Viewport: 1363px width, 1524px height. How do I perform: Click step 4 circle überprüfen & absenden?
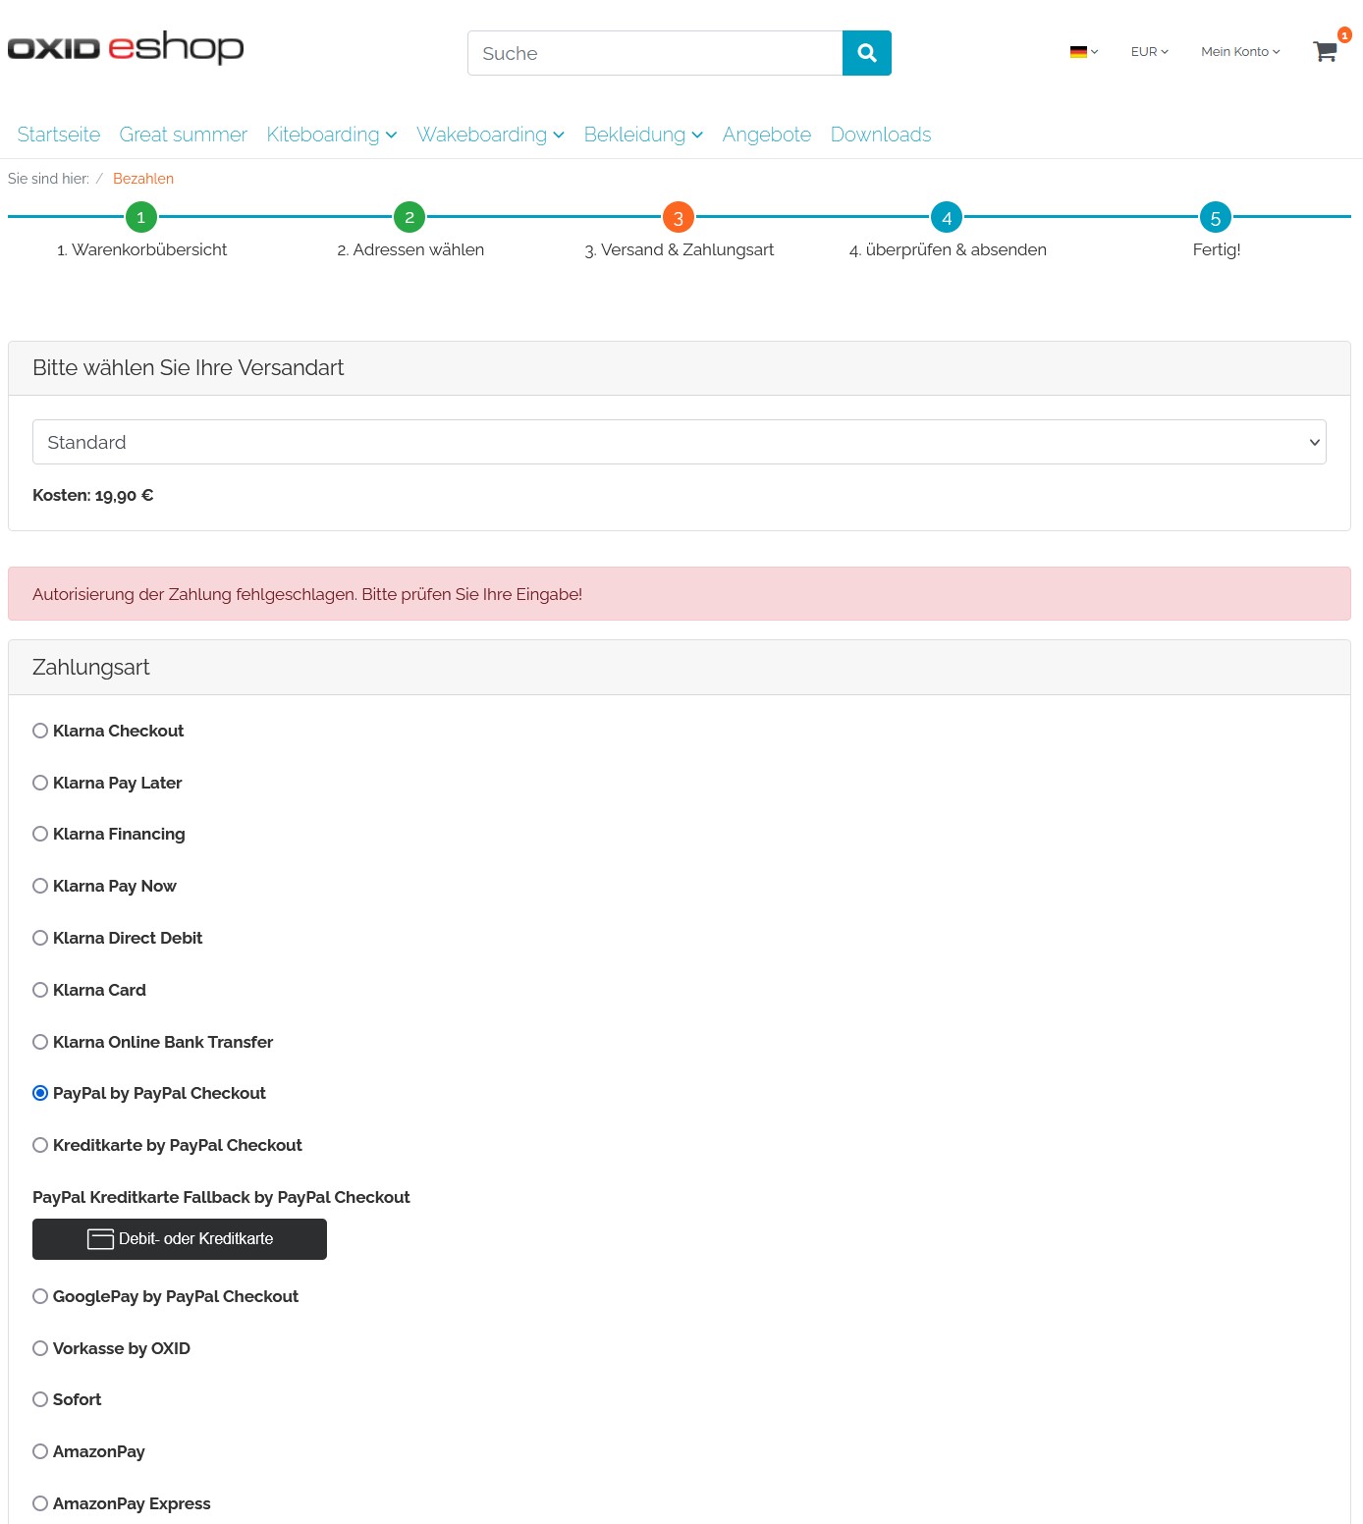click(947, 217)
